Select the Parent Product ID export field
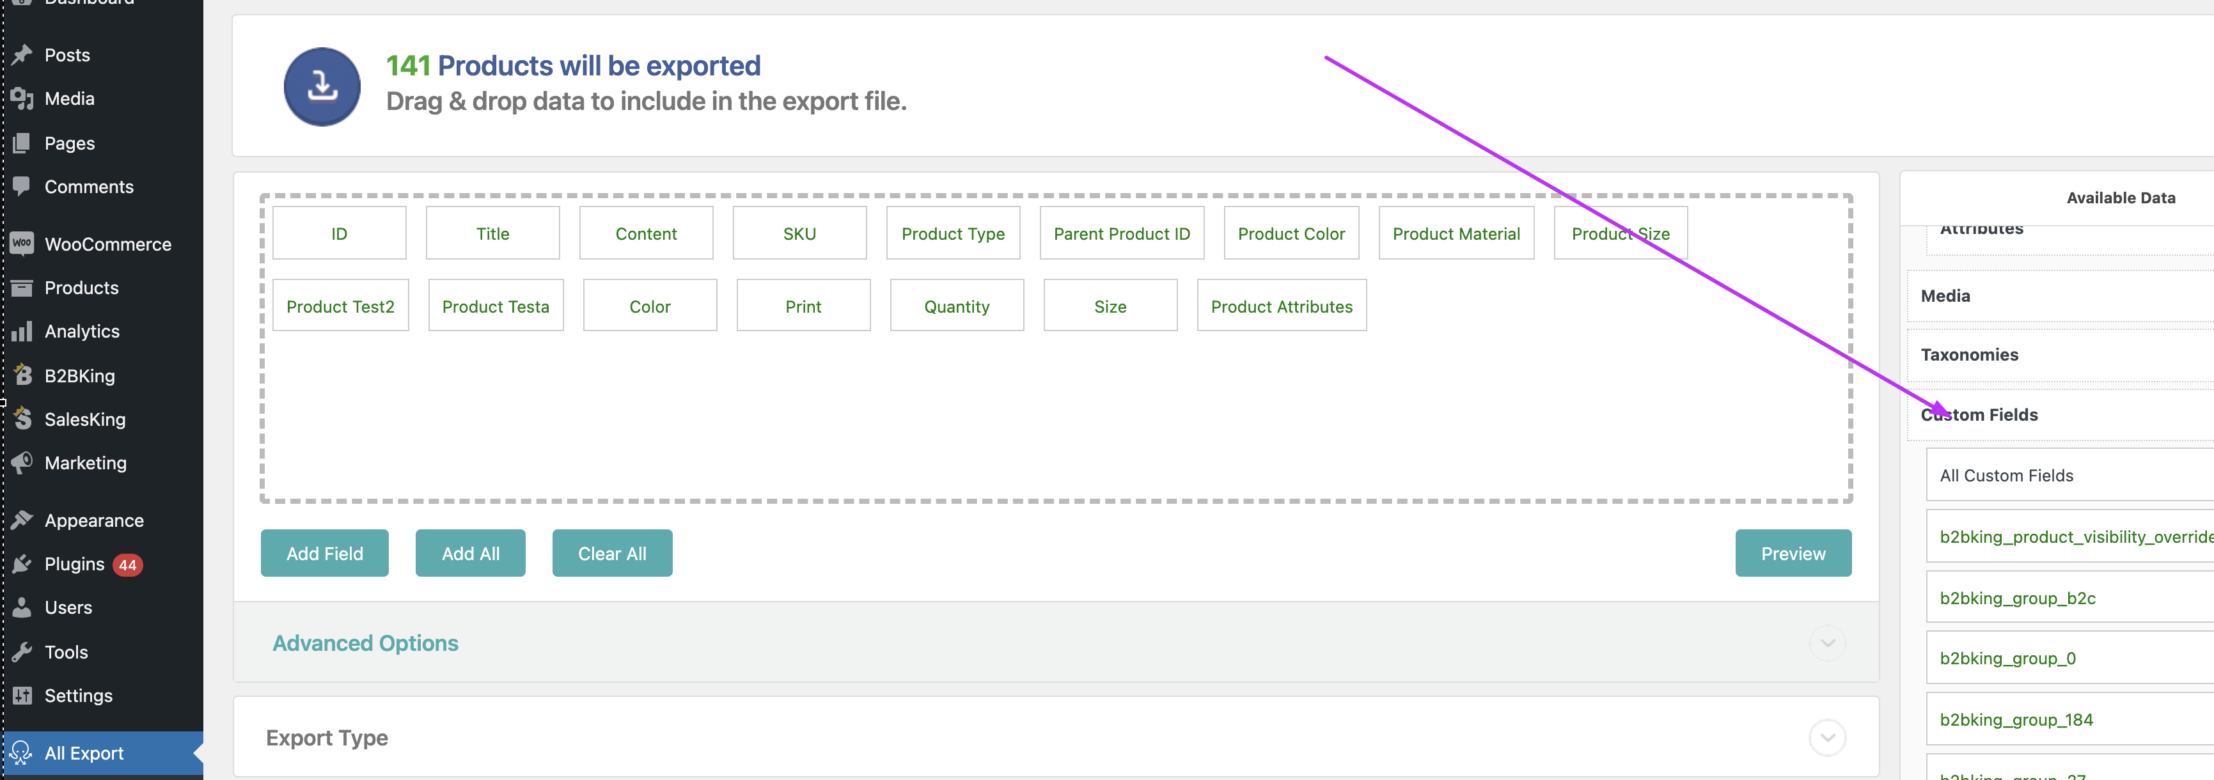Viewport: 2214px width, 780px height. pyautogui.click(x=1122, y=233)
